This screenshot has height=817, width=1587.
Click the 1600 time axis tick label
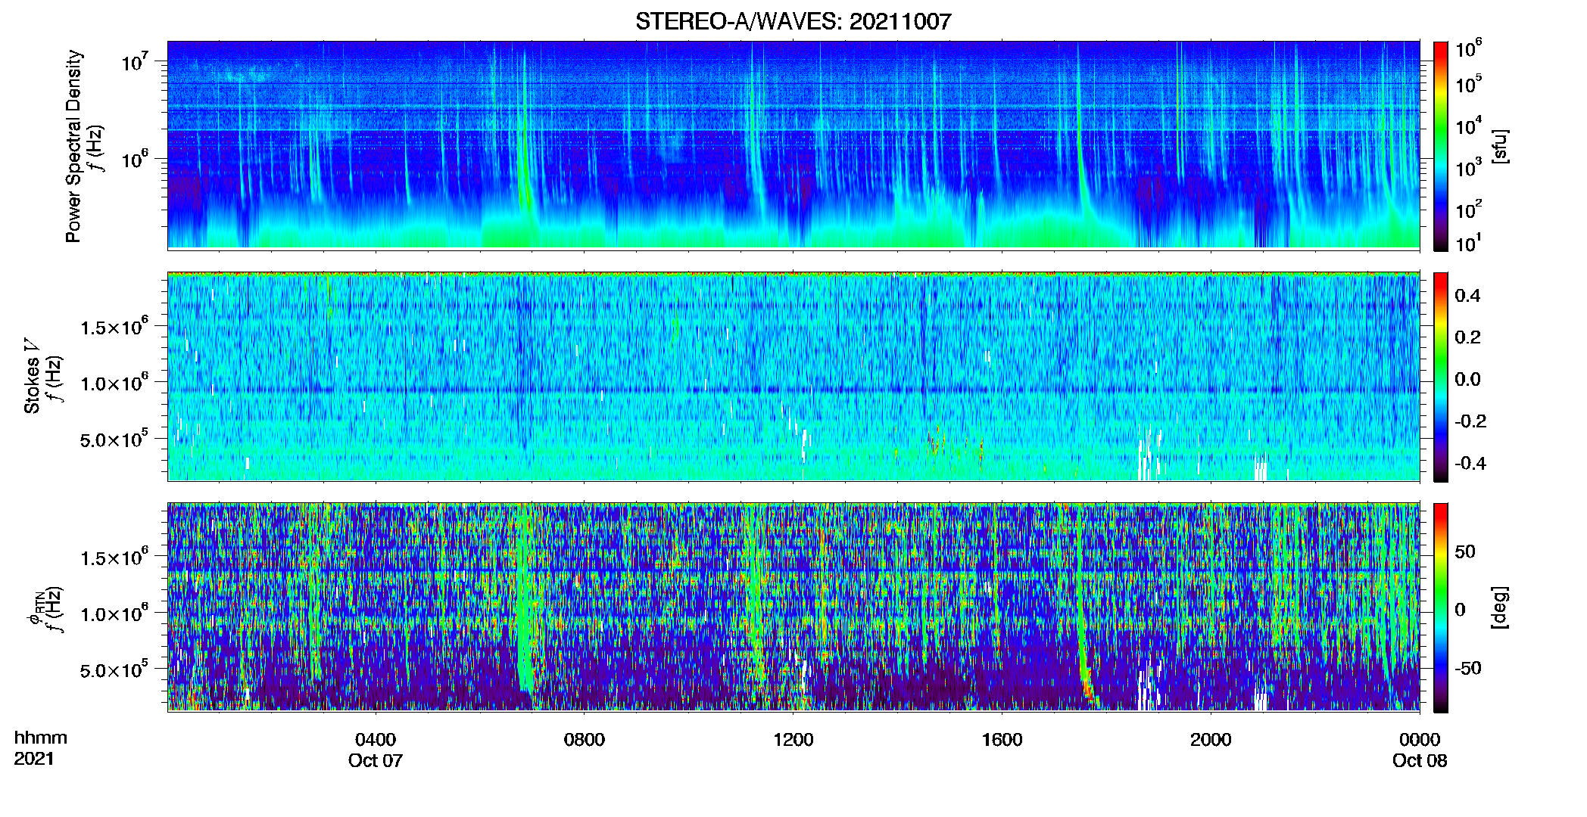pyautogui.click(x=1002, y=740)
